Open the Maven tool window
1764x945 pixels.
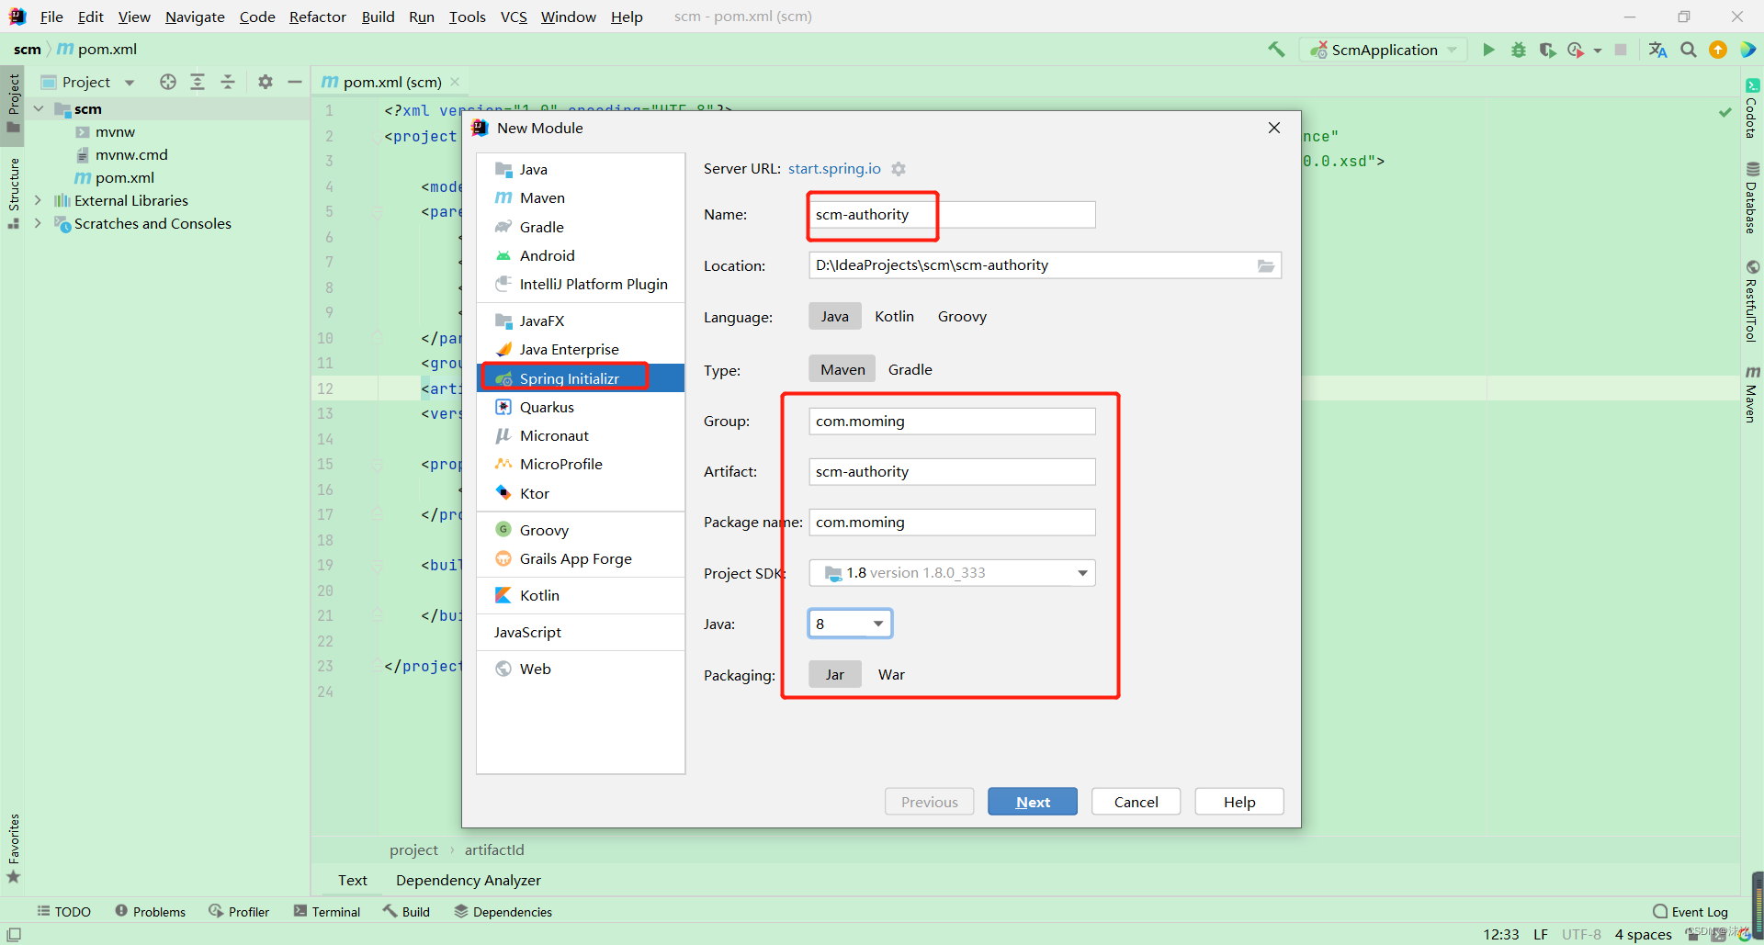click(1751, 394)
